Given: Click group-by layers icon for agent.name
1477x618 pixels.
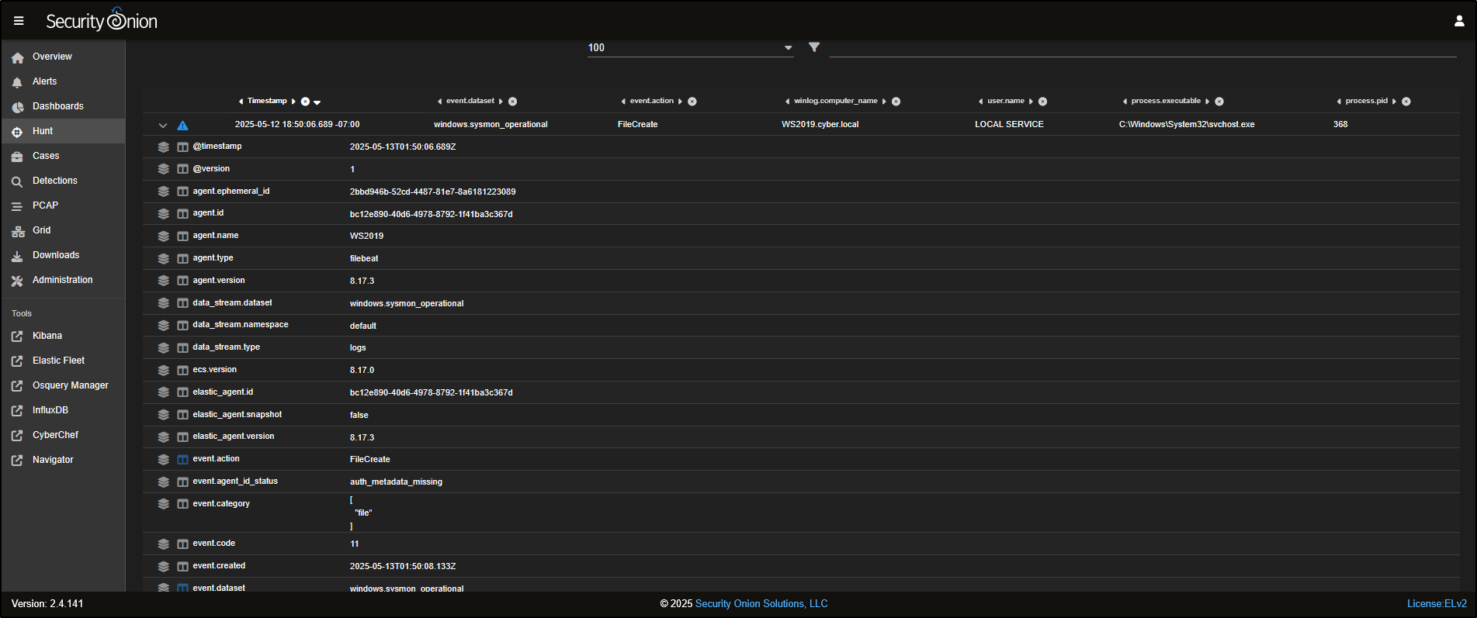Looking at the screenshot, I should (x=164, y=236).
